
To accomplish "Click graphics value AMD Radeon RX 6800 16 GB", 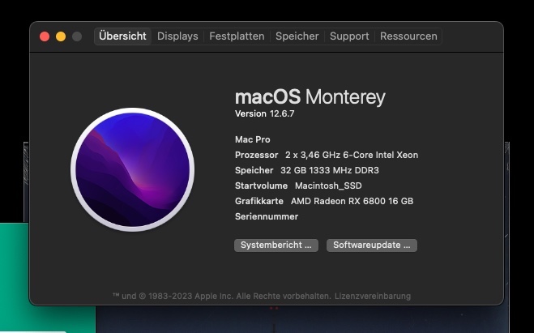I will coord(352,201).
